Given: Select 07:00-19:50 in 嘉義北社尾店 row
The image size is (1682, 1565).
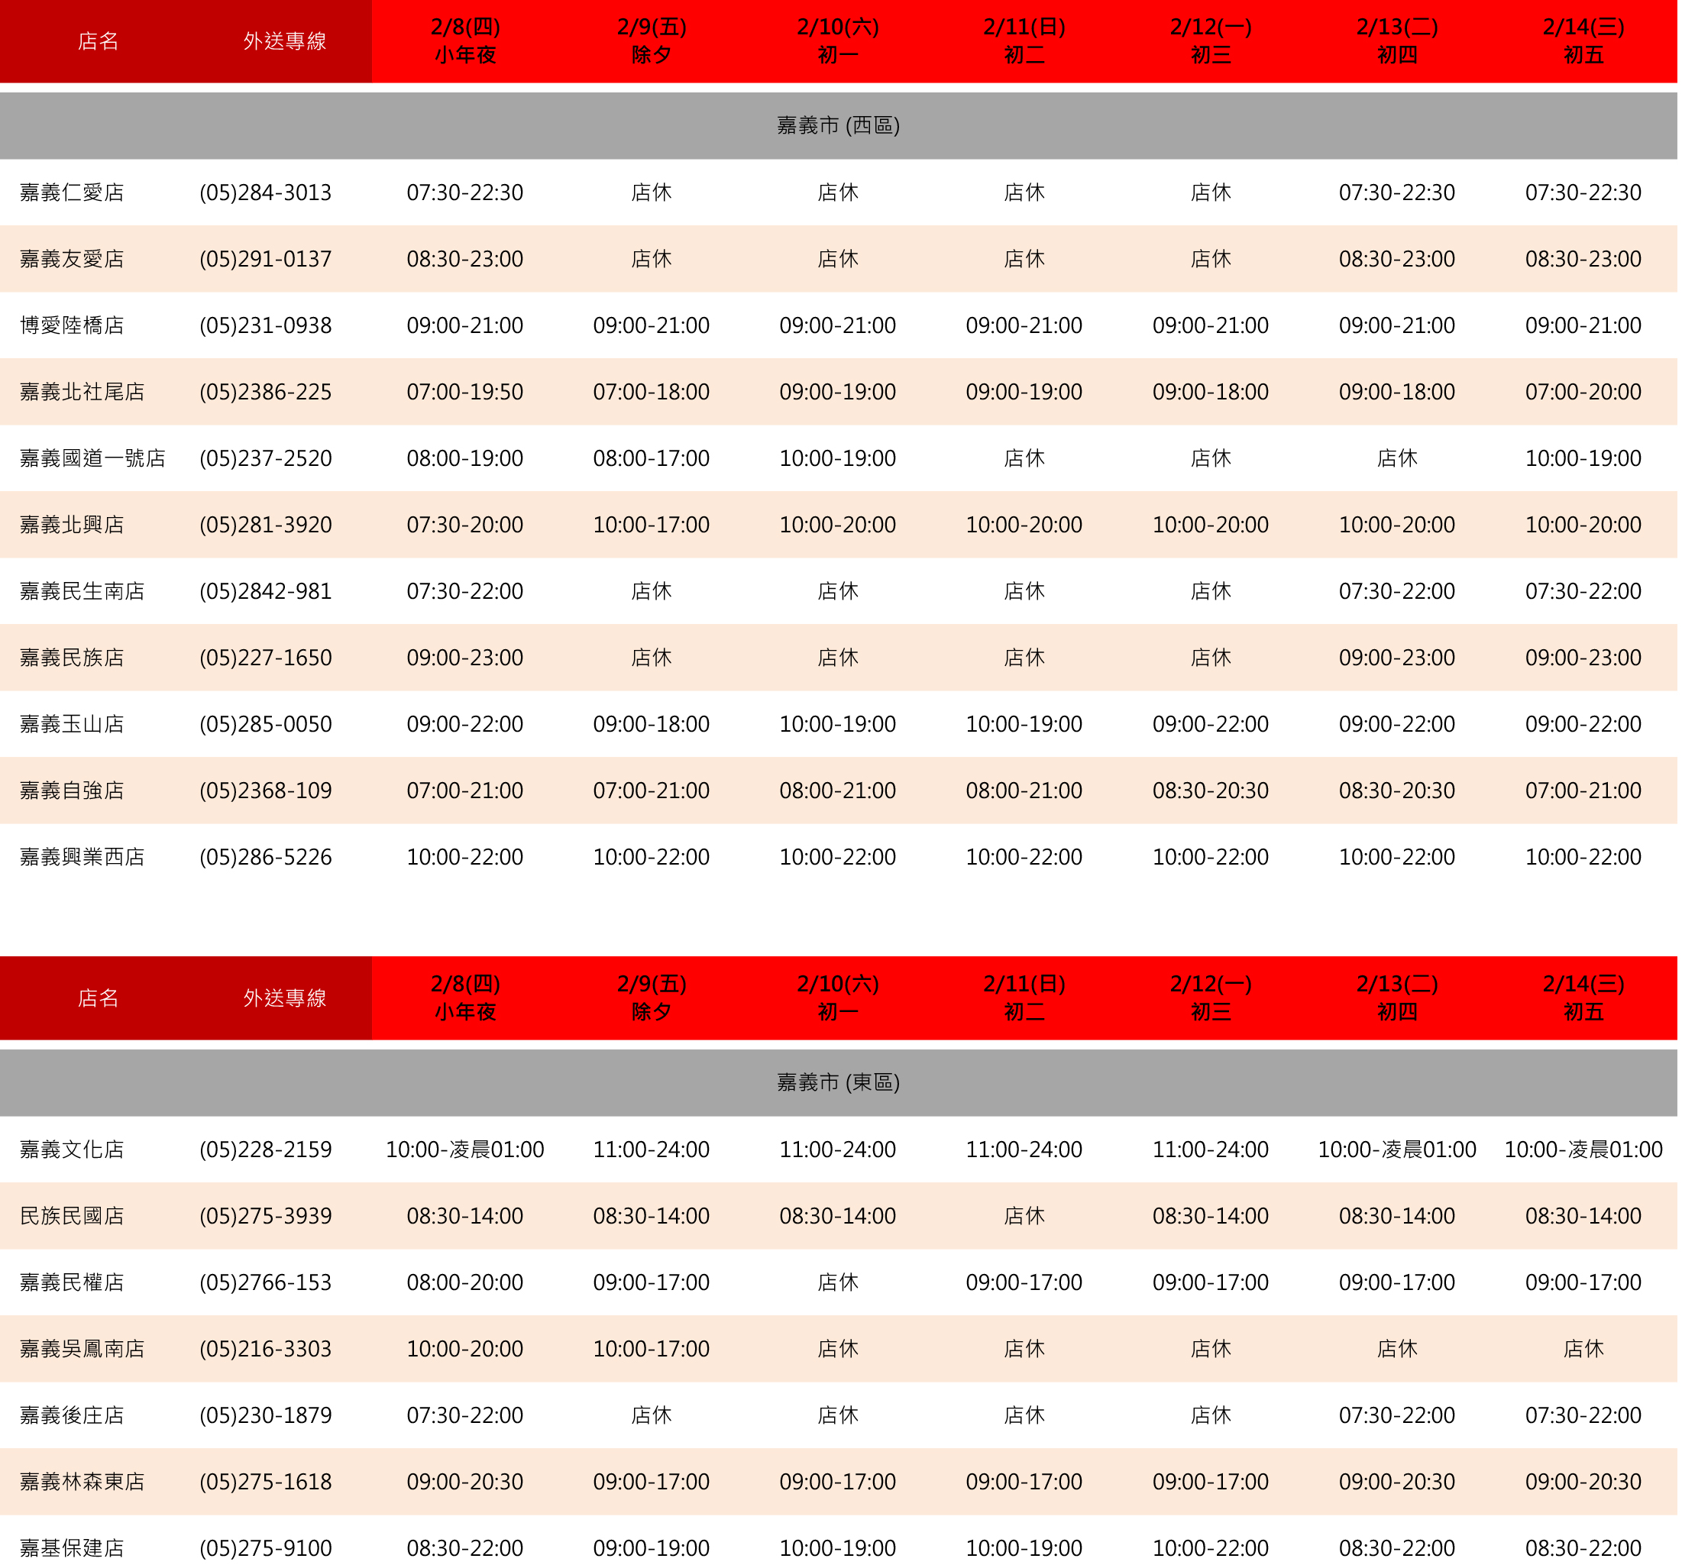Looking at the screenshot, I should point(465,392).
